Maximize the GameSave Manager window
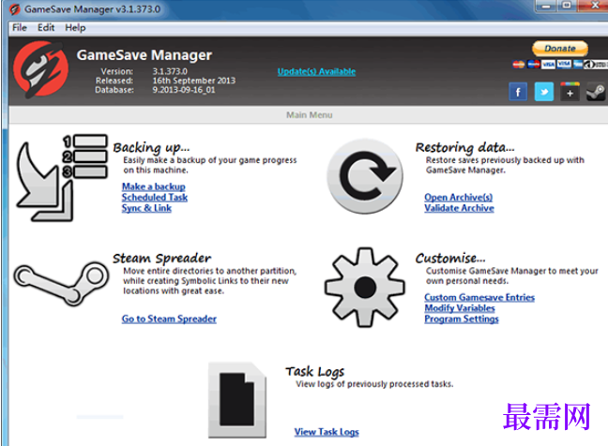This screenshot has width=608, height=446. click(x=567, y=6)
